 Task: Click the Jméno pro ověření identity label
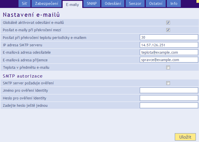25,91
